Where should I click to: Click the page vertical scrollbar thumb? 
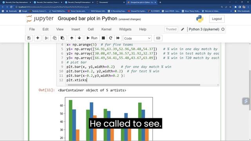250,90
